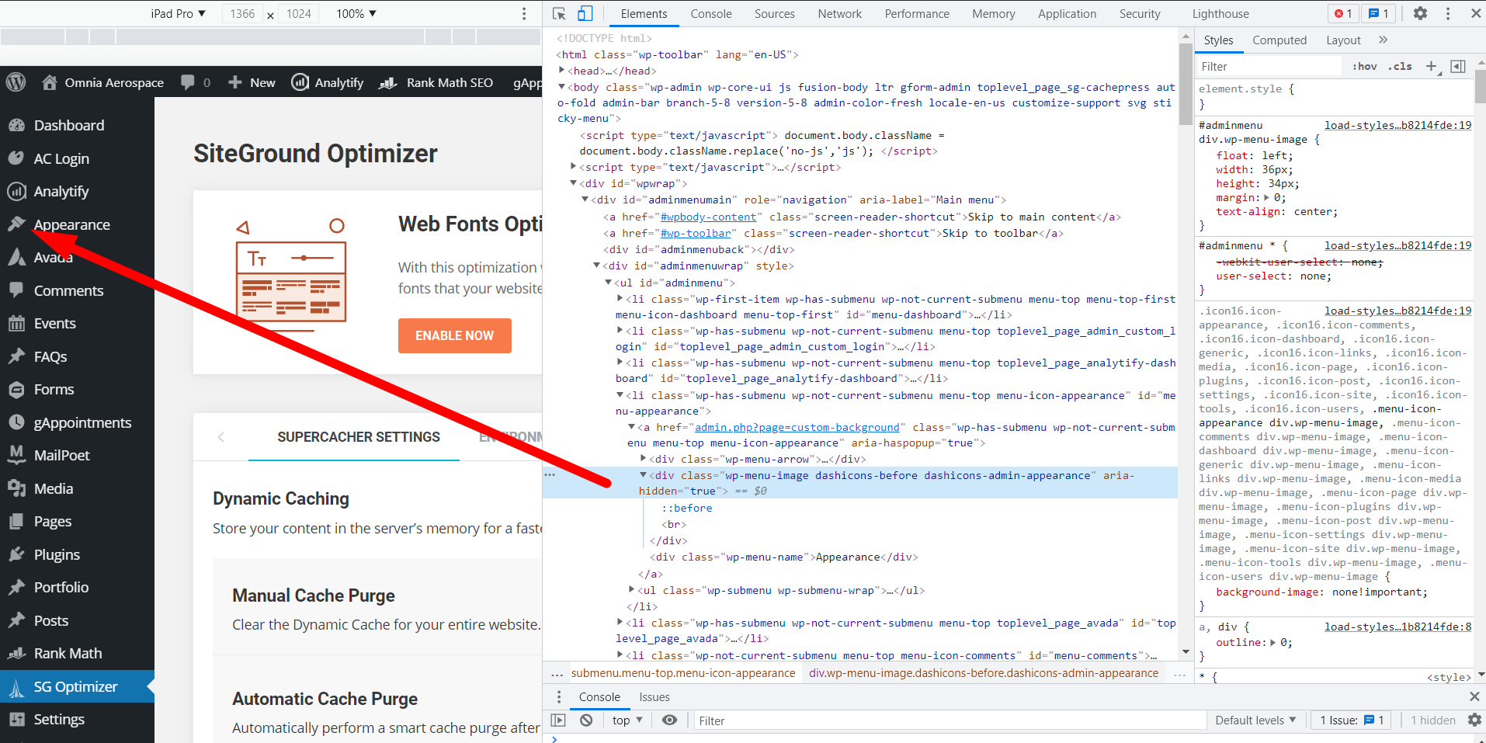Collapse the div#wpwrap node

click(x=574, y=183)
